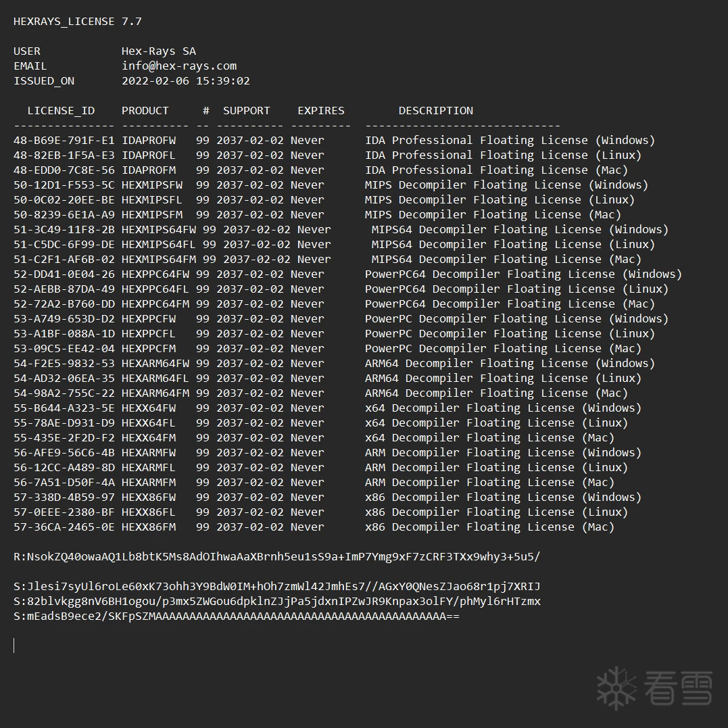
Task: Click description IDA Professional Floating License (Linux)
Action: point(504,155)
